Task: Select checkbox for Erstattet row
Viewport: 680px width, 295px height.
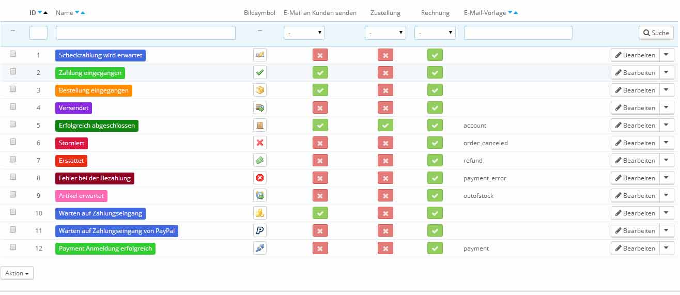Action: 13,160
